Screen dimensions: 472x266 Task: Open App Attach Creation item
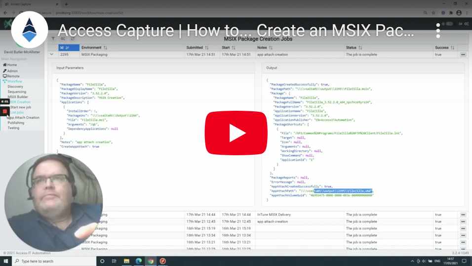tap(24, 118)
